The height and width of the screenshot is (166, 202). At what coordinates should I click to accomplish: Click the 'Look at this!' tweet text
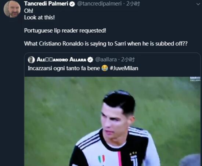click(39, 18)
